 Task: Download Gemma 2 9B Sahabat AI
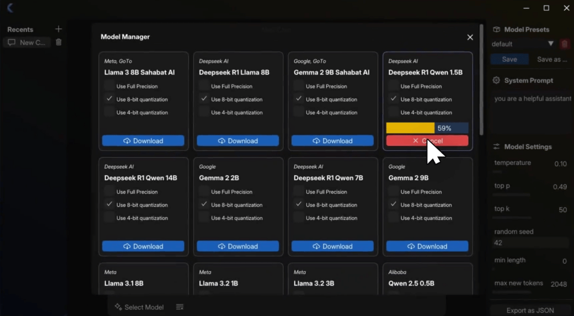point(332,141)
